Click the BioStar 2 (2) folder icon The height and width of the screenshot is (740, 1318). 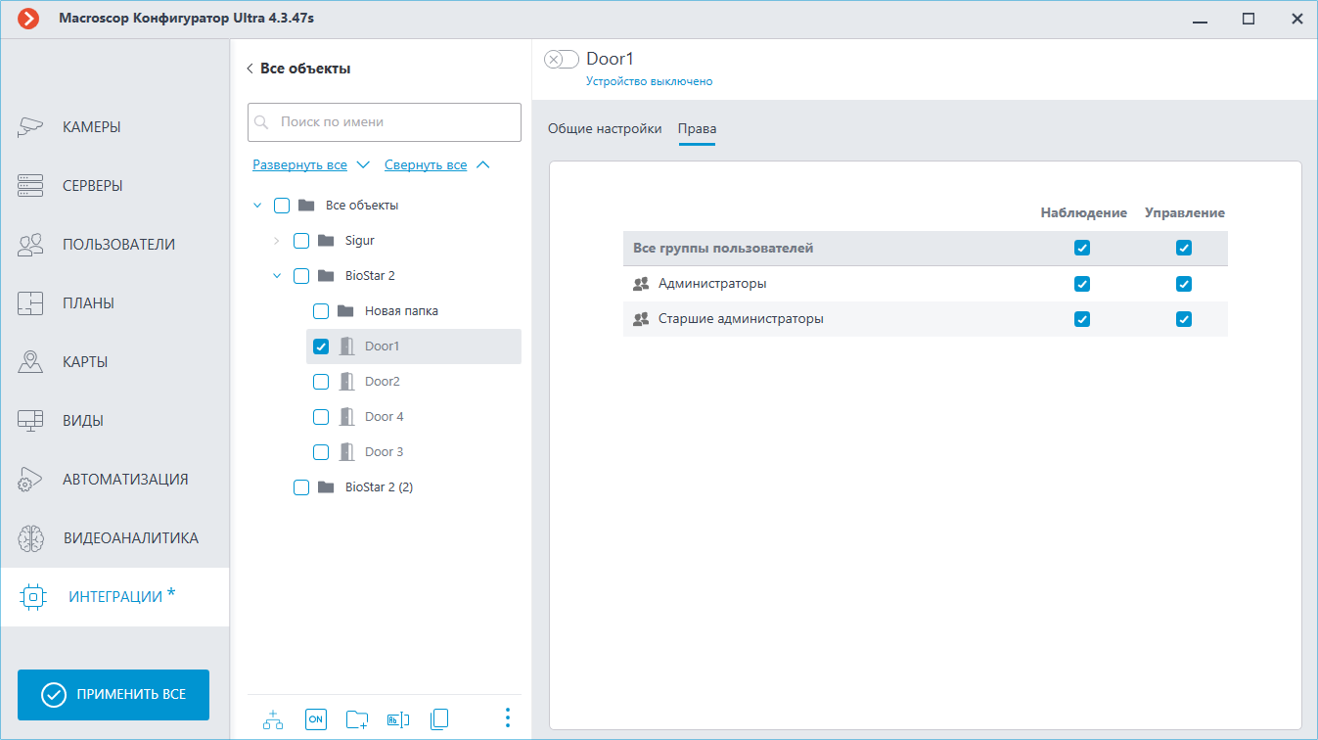click(326, 487)
